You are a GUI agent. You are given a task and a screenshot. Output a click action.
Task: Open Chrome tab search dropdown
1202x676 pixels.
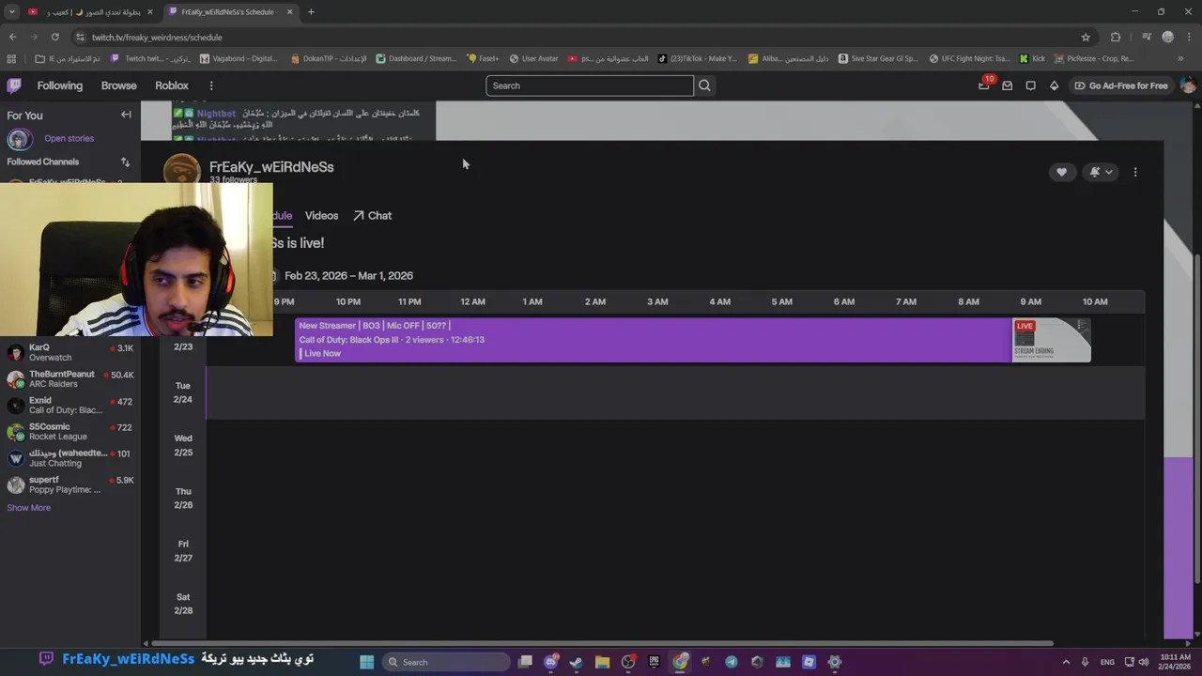(x=12, y=12)
